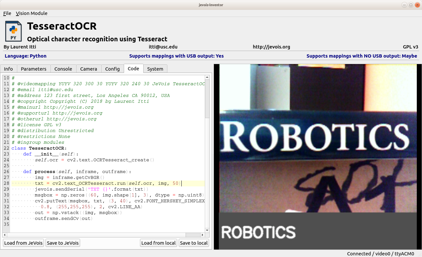Click the itti@usc.edu email text
The width and height of the screenshot is (422, 257).
[163, 47]
